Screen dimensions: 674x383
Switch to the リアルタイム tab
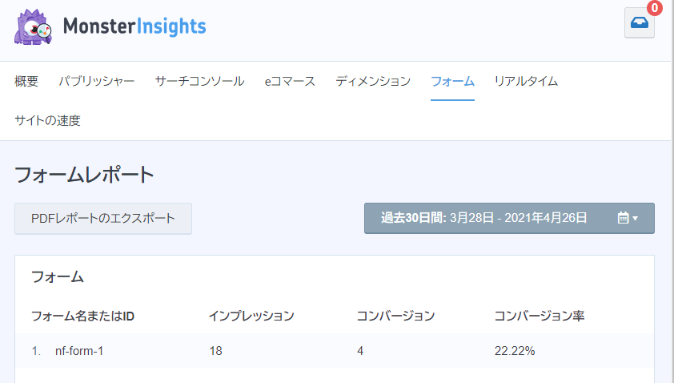point(526,81)
